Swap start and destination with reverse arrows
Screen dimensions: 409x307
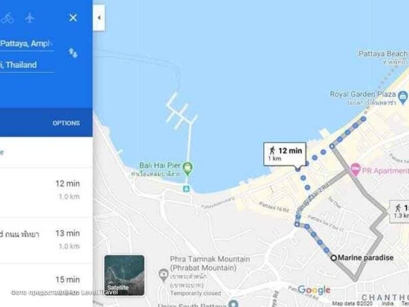[x=73, y=53]
